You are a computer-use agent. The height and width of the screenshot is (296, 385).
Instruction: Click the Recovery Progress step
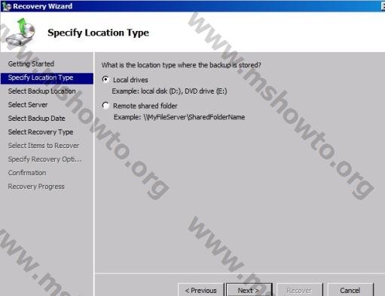pyautogui.click(x=36, y=187)
